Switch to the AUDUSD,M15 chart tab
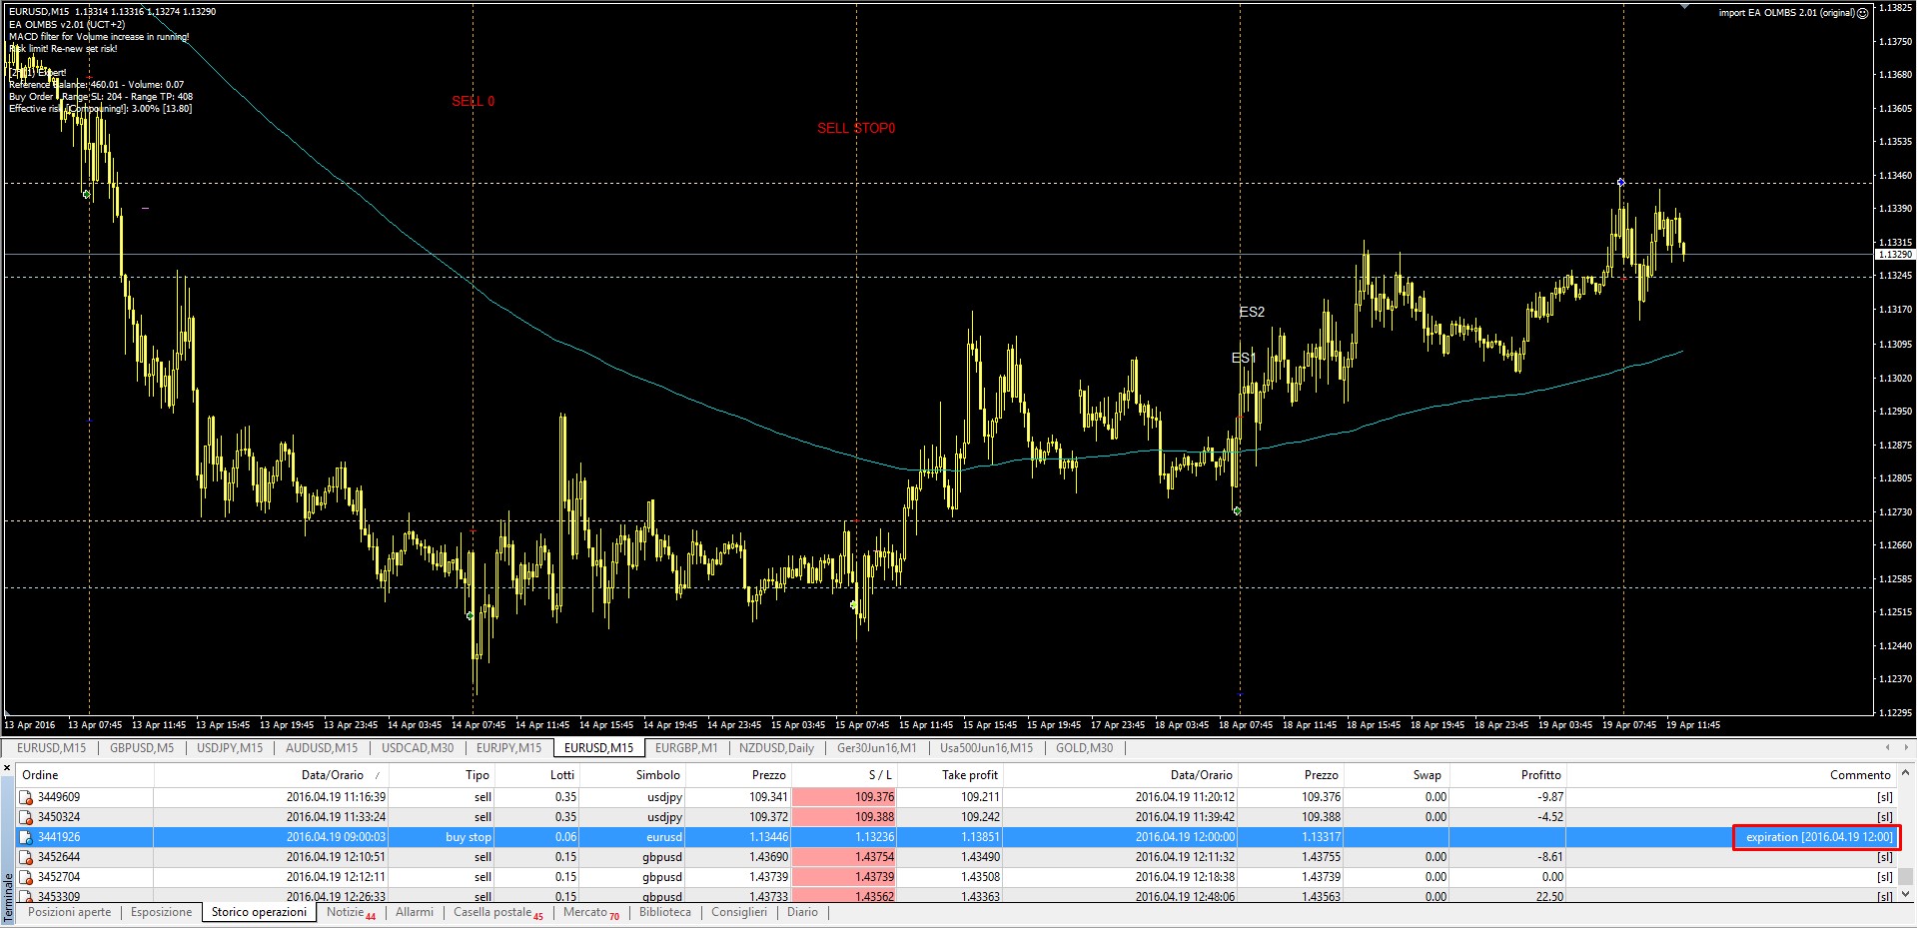The image size is (1917, 929). click(322, 748)
